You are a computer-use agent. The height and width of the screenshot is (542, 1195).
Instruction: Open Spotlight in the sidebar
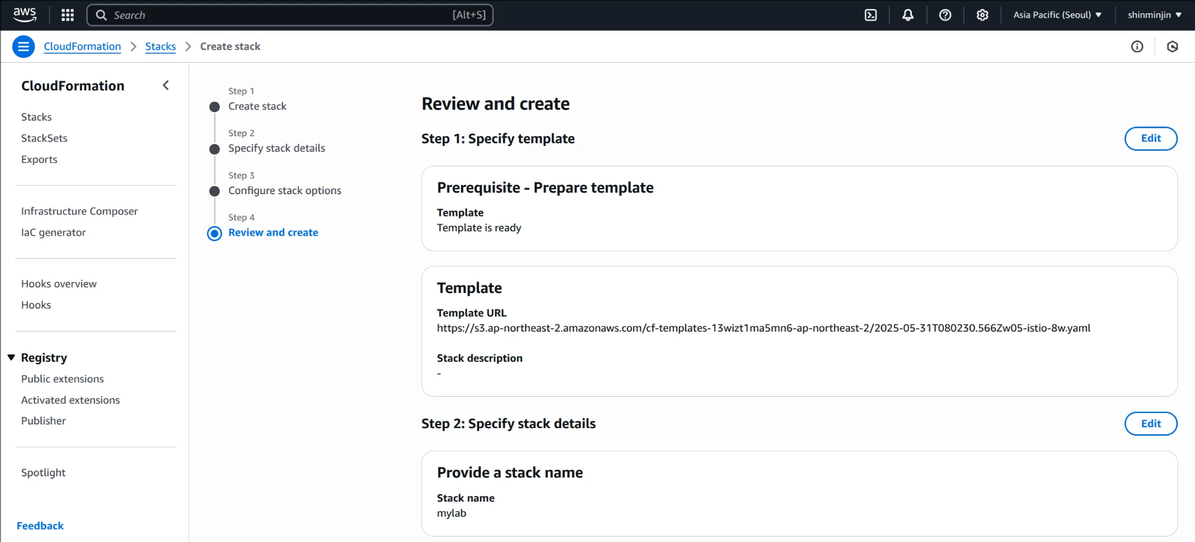pyautogui.click(x=43, y=473)
